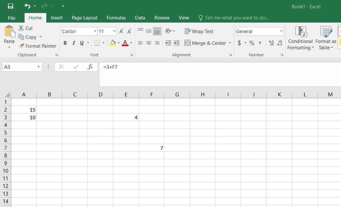Open Clipboard pane dialog launcher
341x207 pixels.
(57, 55)
